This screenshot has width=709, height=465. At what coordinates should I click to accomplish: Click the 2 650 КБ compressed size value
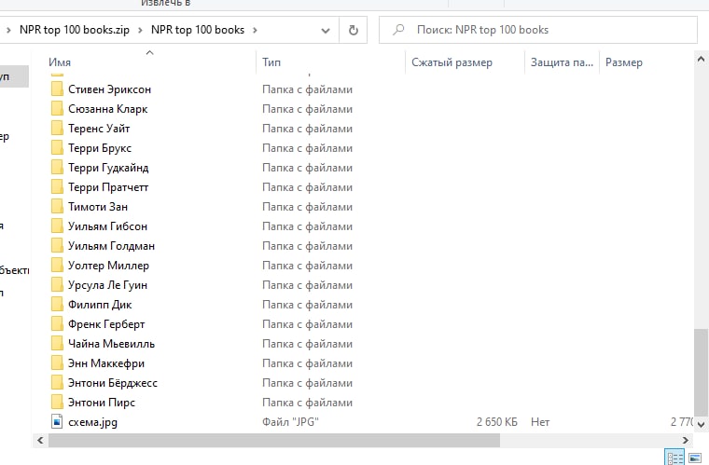pyautogui.click(x=496, y=422)
